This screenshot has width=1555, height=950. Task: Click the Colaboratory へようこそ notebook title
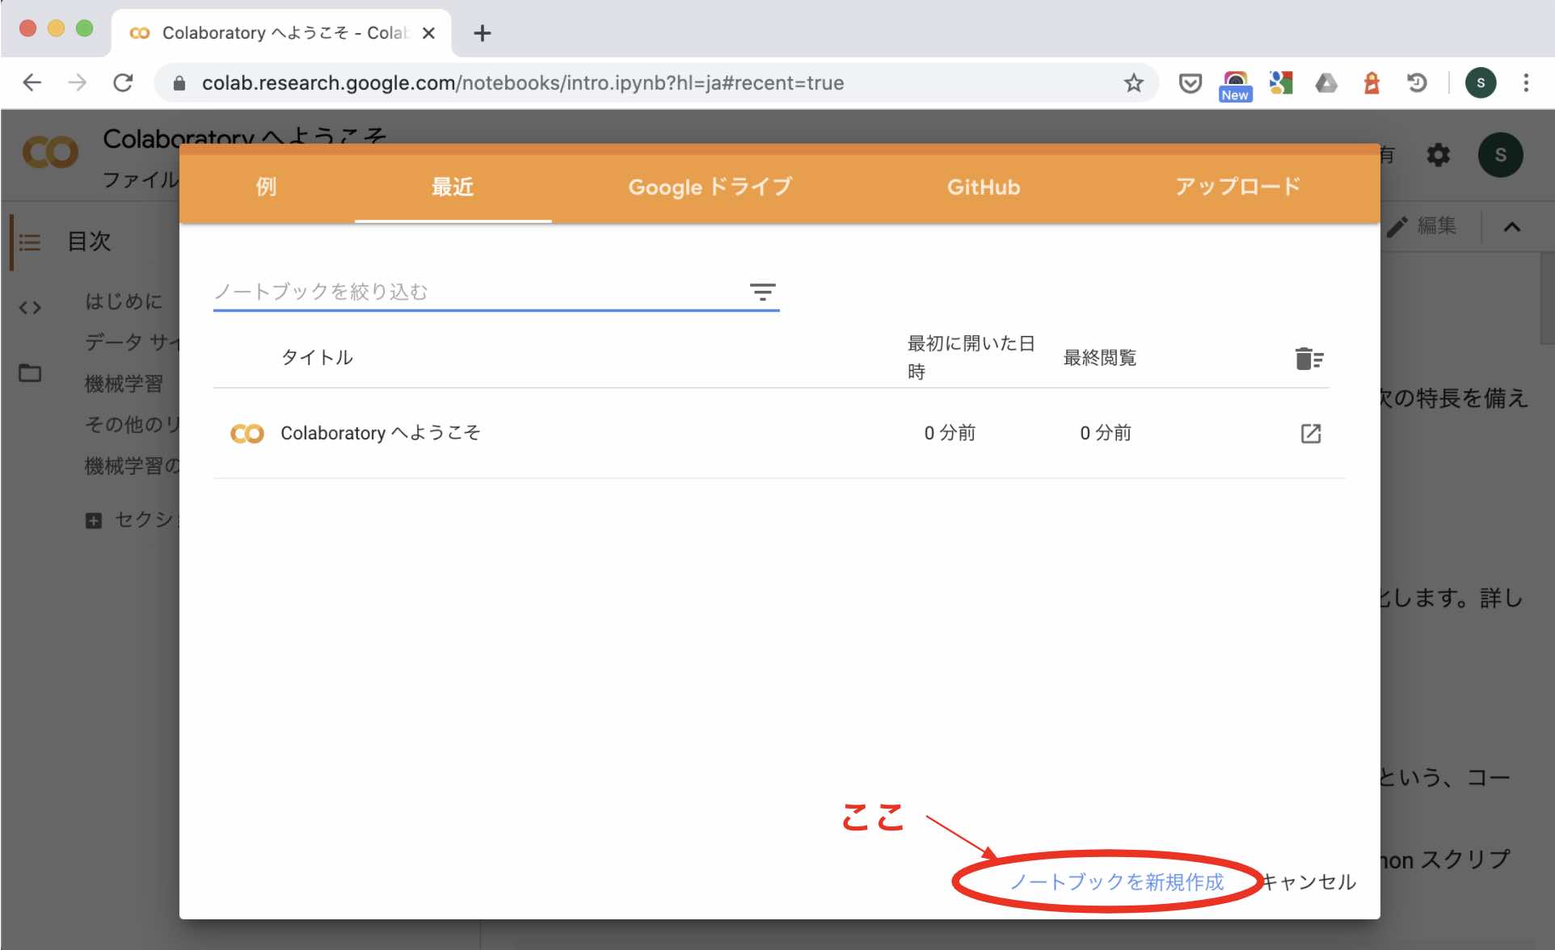coord(381,433)
